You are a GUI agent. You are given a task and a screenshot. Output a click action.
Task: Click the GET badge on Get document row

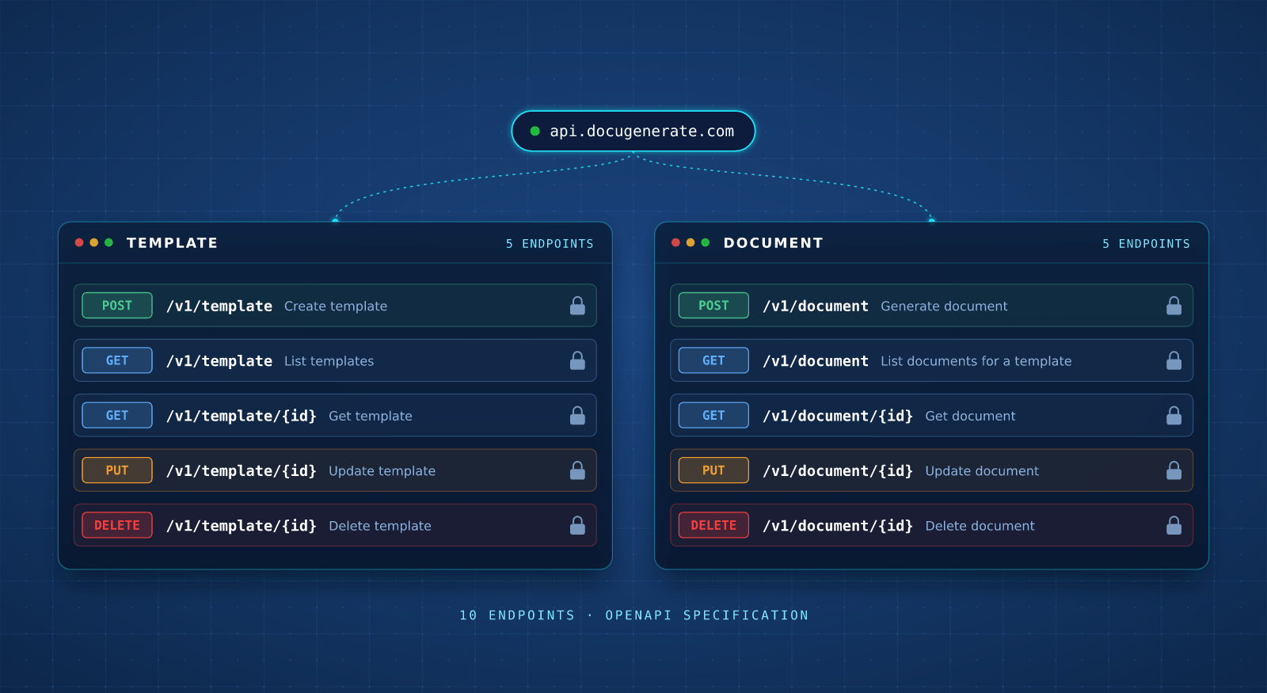(x=713, y=415)
